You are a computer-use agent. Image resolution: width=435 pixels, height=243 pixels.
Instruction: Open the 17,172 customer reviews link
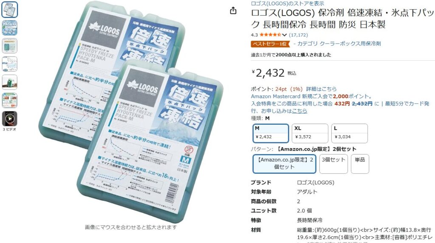click(x=298, y=35)
